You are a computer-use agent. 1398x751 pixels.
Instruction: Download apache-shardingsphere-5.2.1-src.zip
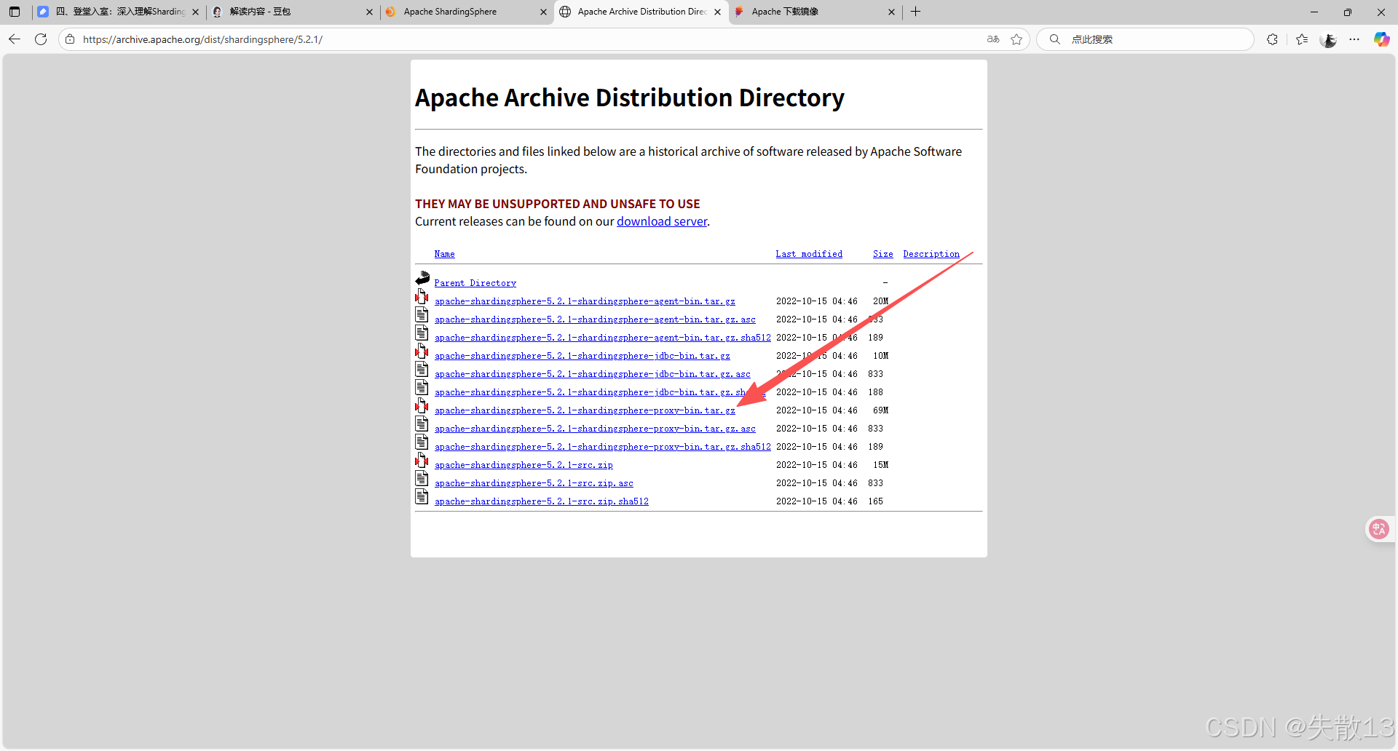coord(524,465)
